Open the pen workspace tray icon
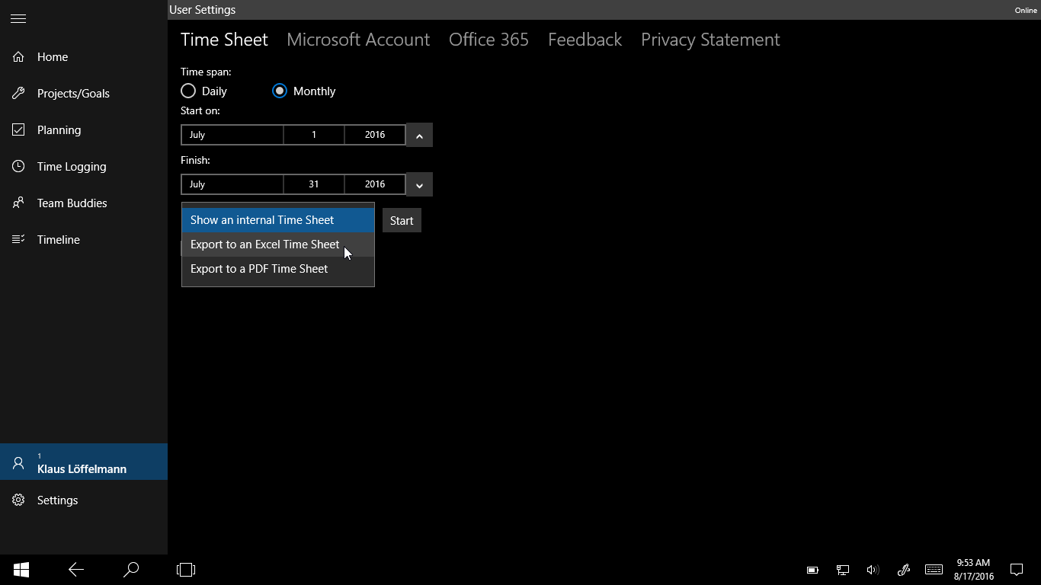 (904, 570)
